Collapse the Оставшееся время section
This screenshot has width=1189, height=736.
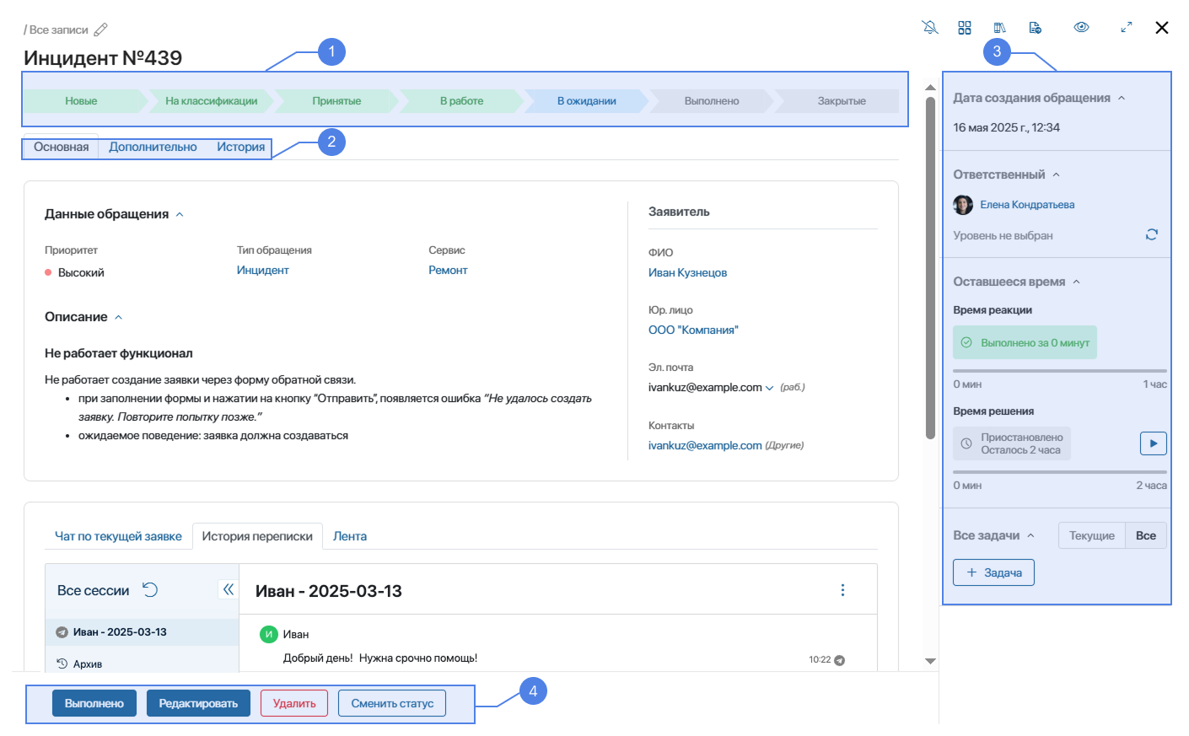[x=1076, y=282]
